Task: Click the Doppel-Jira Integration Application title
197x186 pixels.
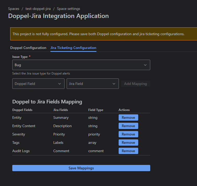Action: (x=59, y=16)
